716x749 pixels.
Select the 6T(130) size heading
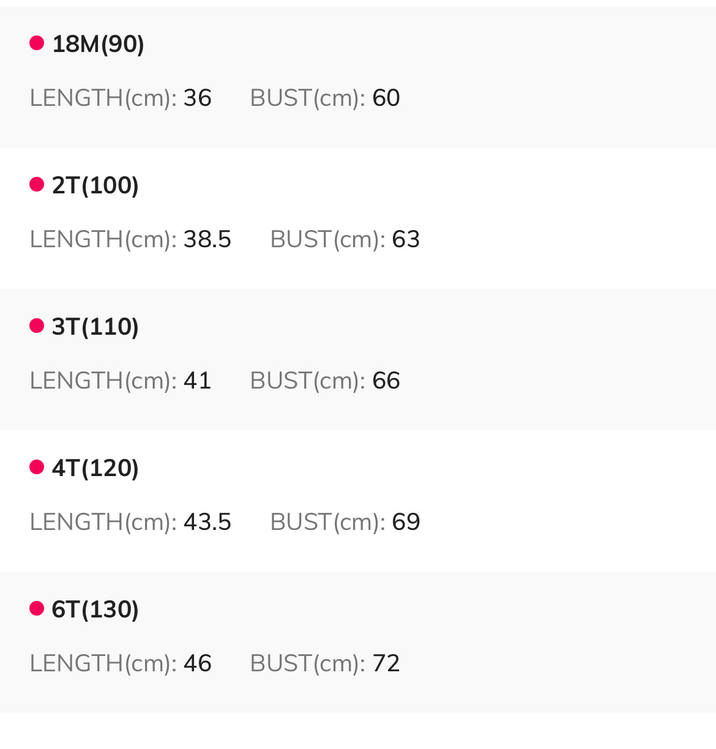95,609
